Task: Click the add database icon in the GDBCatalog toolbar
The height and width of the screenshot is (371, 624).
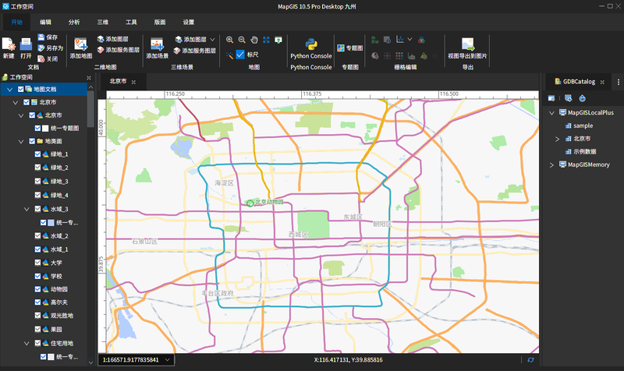Action: click(568, 98)
